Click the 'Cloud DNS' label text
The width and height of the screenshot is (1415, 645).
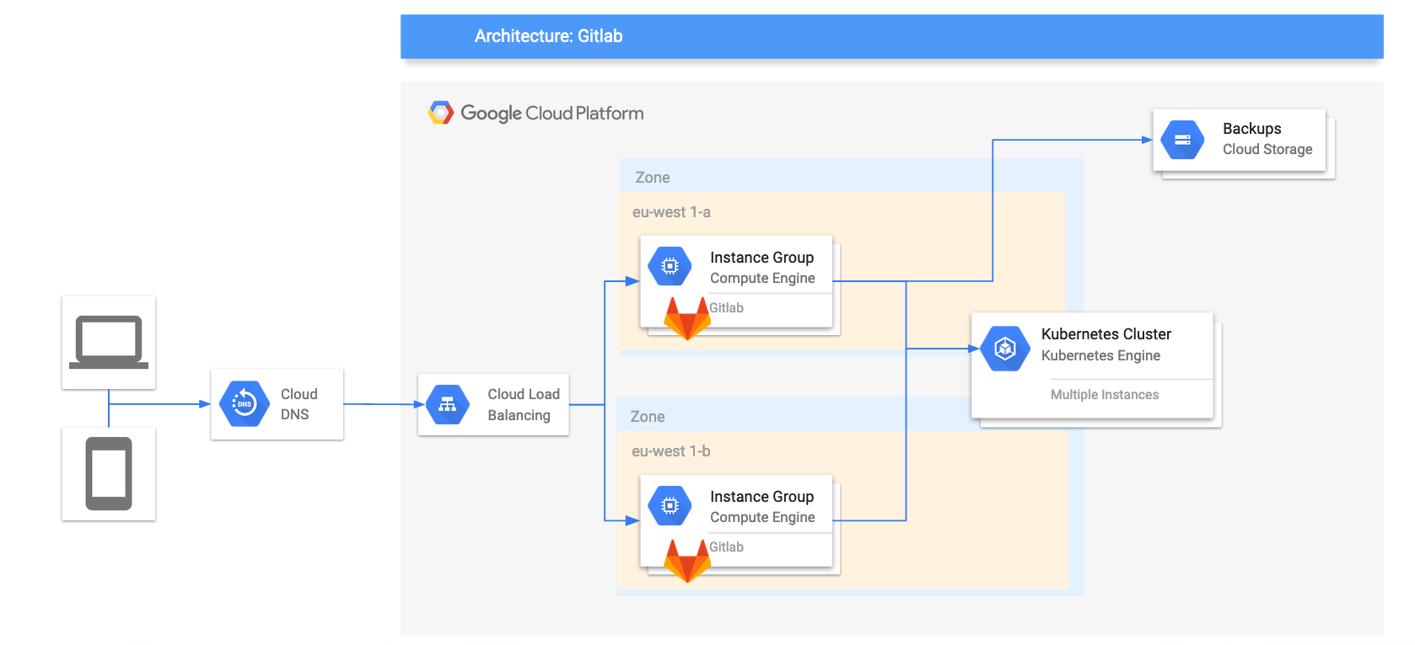(x=299, y=404)
